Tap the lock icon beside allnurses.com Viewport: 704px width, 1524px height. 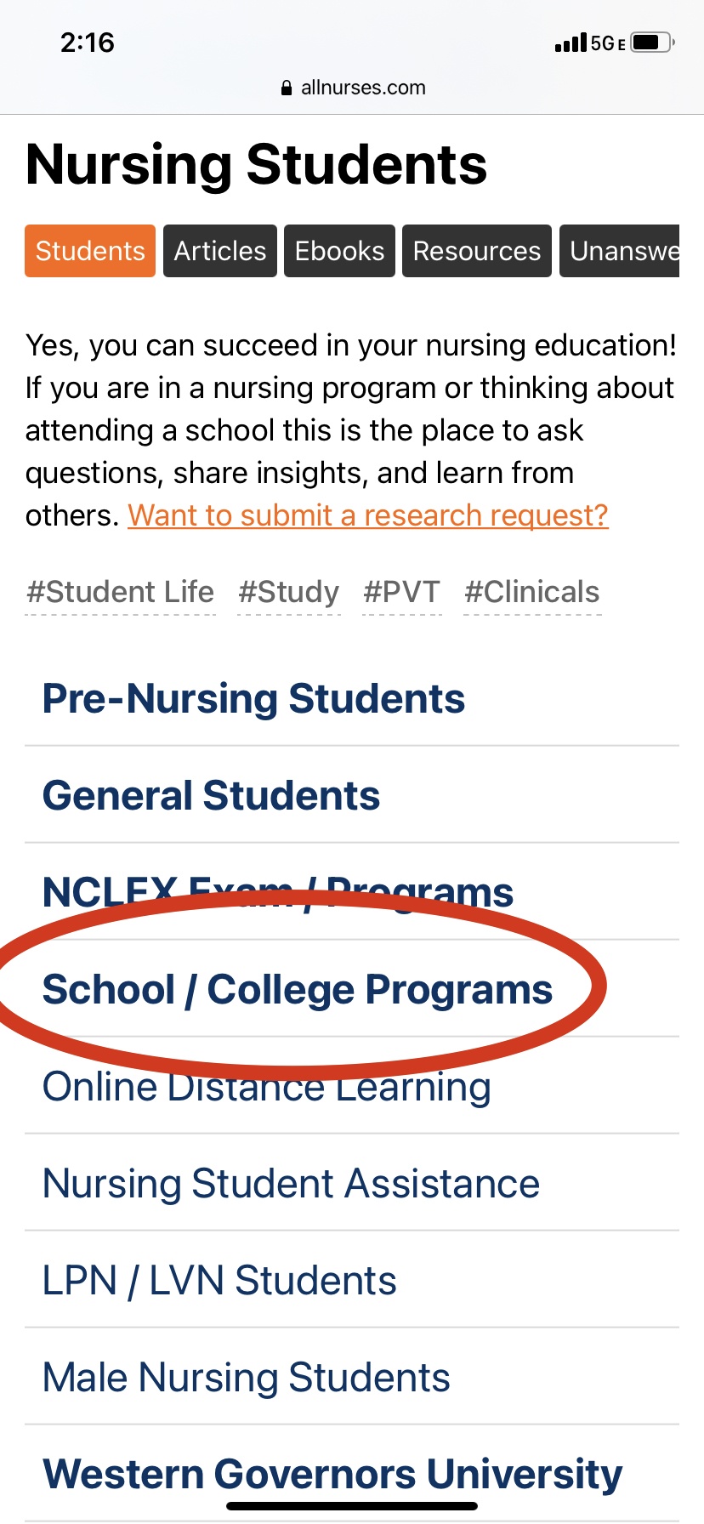pos(287,88)
